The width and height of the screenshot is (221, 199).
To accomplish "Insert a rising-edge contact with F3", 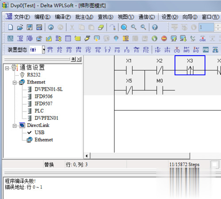I will click(x=69, y=50).
